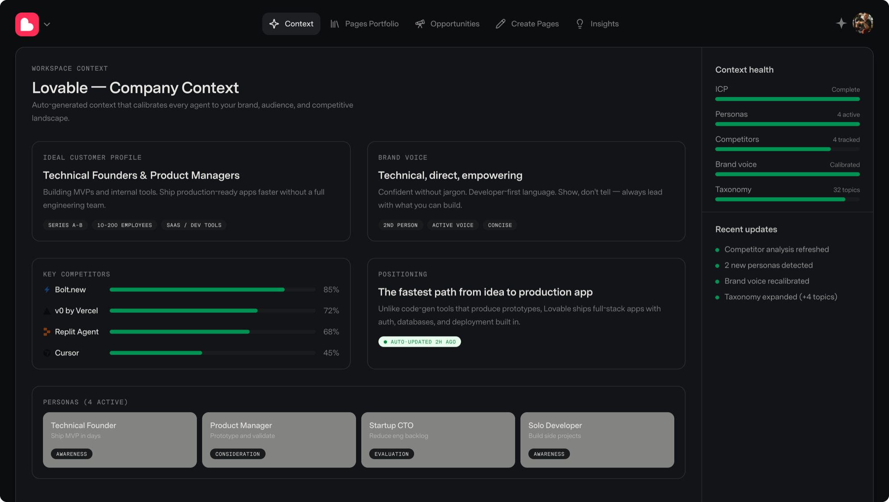Click the Bolt.new progress bar
The height and width of the screenshot is (502, 889).
[x=213, y=290]
